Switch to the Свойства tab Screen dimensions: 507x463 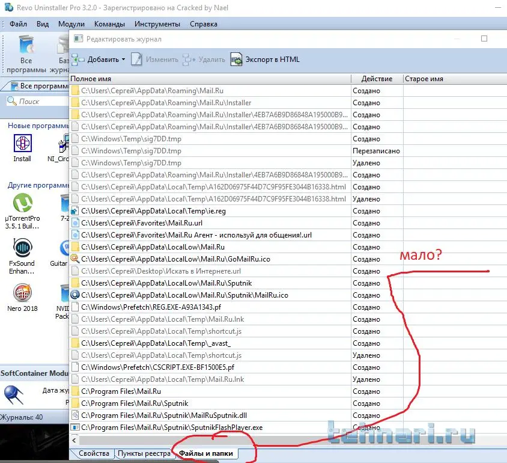coord(94,453)
